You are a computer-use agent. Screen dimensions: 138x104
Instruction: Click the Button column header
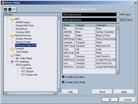pyautogui.click(x=68, y=25)
